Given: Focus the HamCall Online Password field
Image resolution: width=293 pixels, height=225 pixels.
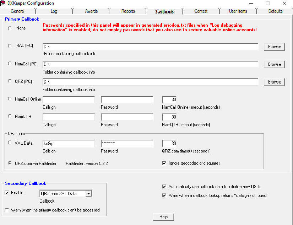Looking at the screenshot, I should 127,100.
